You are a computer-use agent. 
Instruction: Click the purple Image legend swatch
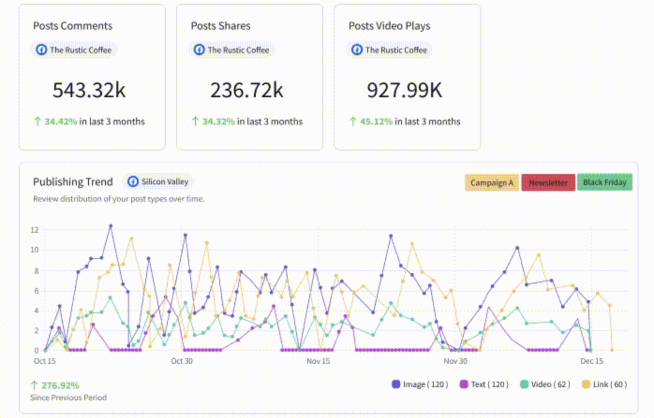click(x=396, y=384)
